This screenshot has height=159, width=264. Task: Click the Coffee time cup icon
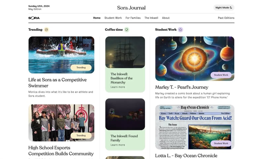tap(126, 30)
